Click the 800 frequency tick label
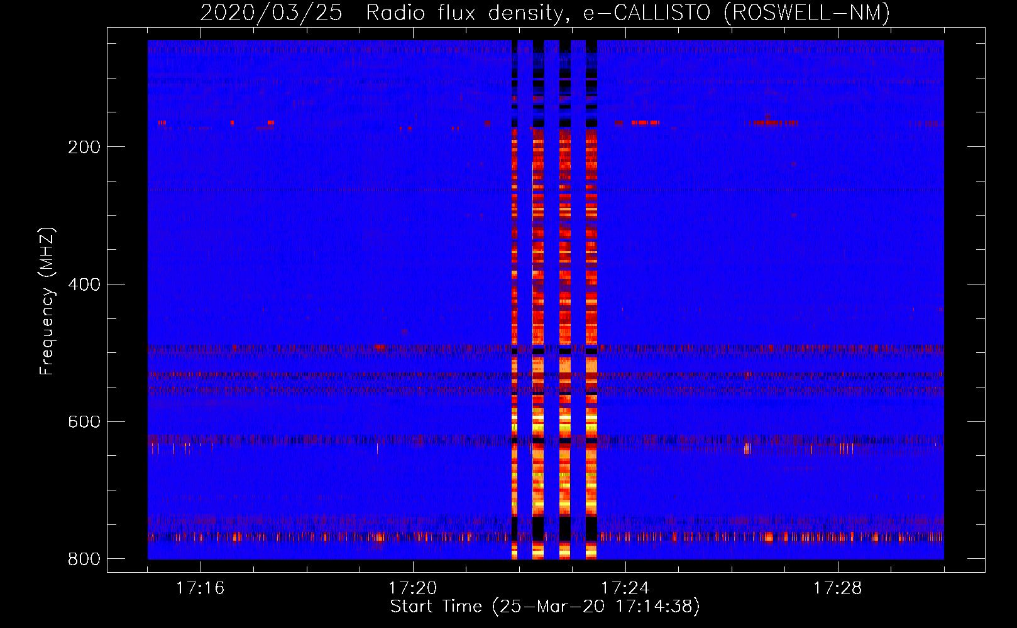Image resolution: width=1017 pixels, height=628 pixels. coord(85,559)
